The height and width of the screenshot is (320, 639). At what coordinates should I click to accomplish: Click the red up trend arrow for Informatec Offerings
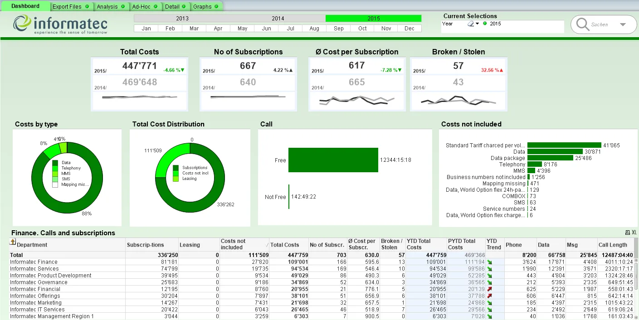489,296
